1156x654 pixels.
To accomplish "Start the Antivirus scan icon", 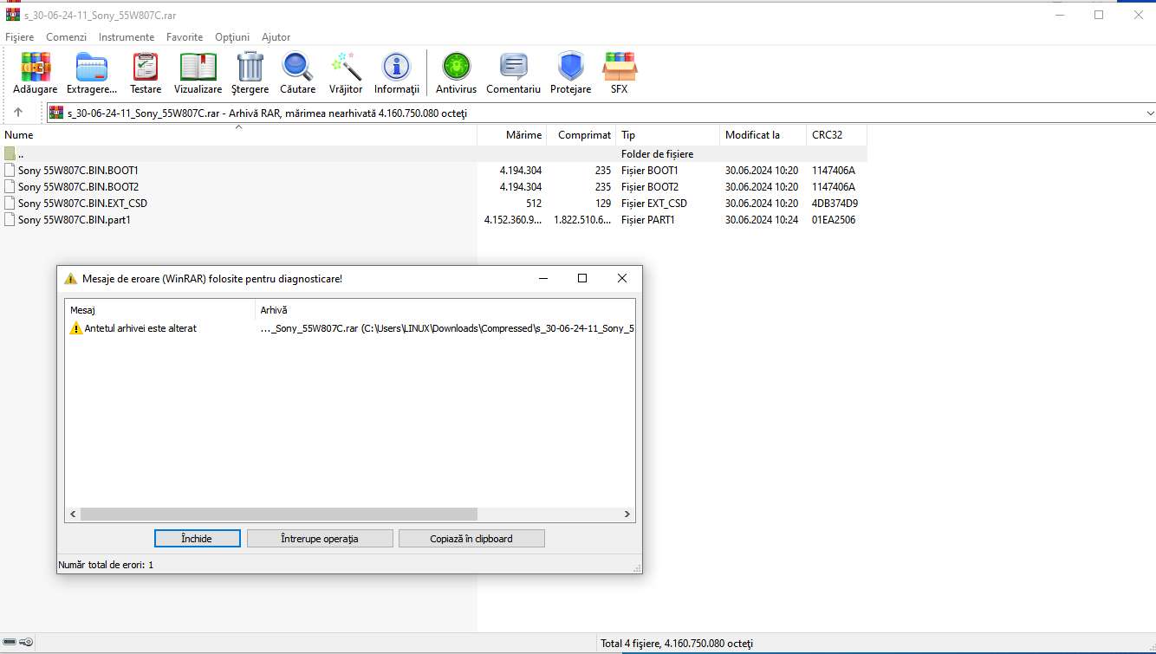I will 456,67.
